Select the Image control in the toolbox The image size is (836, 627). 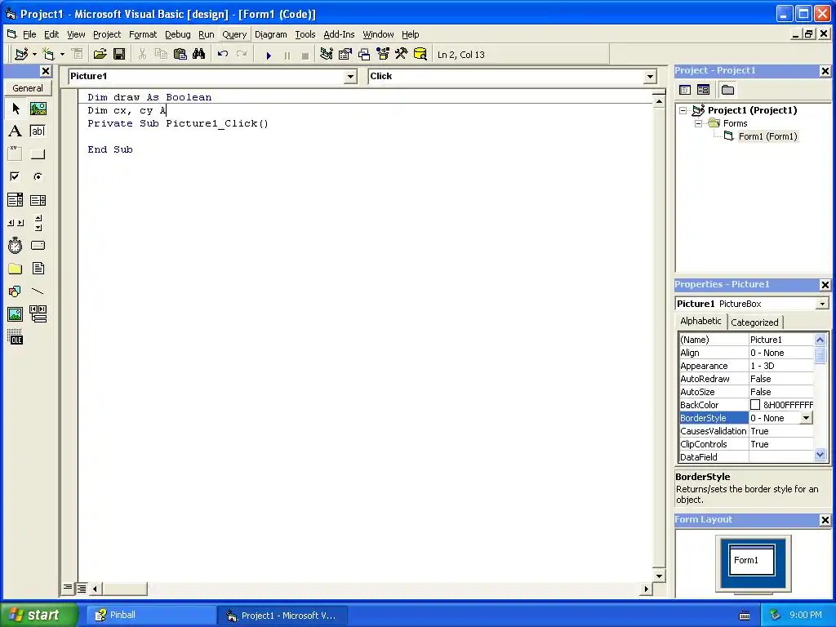[x=16, y=314]
